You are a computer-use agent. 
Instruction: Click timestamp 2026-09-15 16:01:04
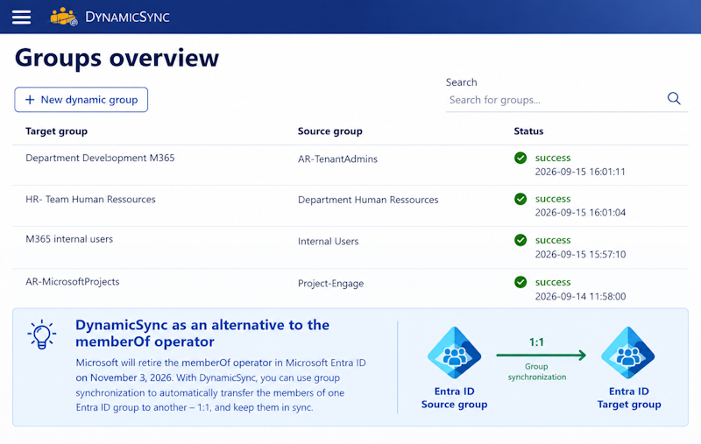click(580, 212)
